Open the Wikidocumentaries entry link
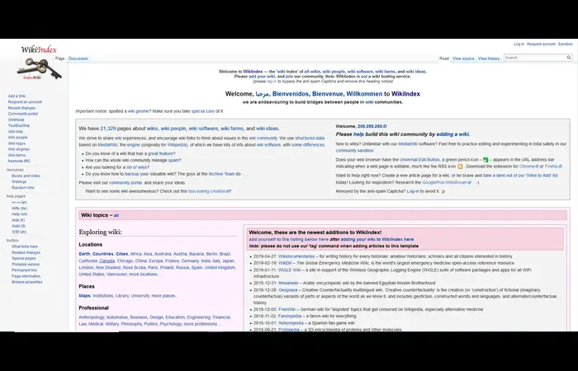This screenshot has height=371, width=578. click(296, 256)
